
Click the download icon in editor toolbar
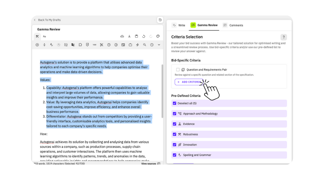tap(129, 36)
